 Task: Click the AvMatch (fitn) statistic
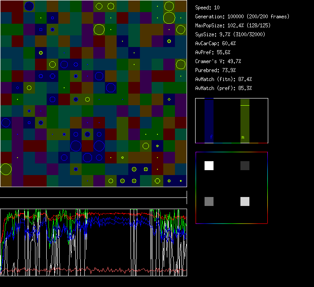point(224,79)
